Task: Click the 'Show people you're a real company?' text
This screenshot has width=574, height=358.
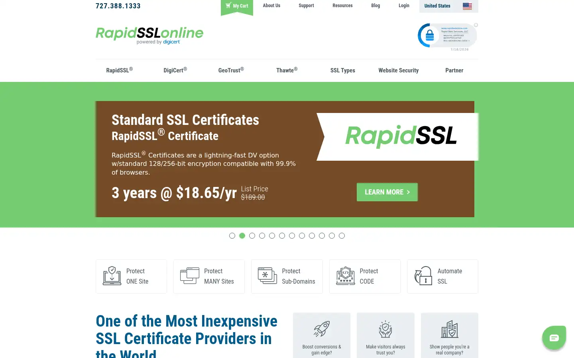Action: pyautogui.click(x=450, y=350)
